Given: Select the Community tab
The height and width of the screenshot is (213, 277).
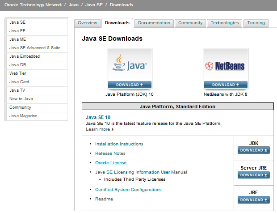Looking at the screenshot, I should pyautogui.click(x=190, y=23).
